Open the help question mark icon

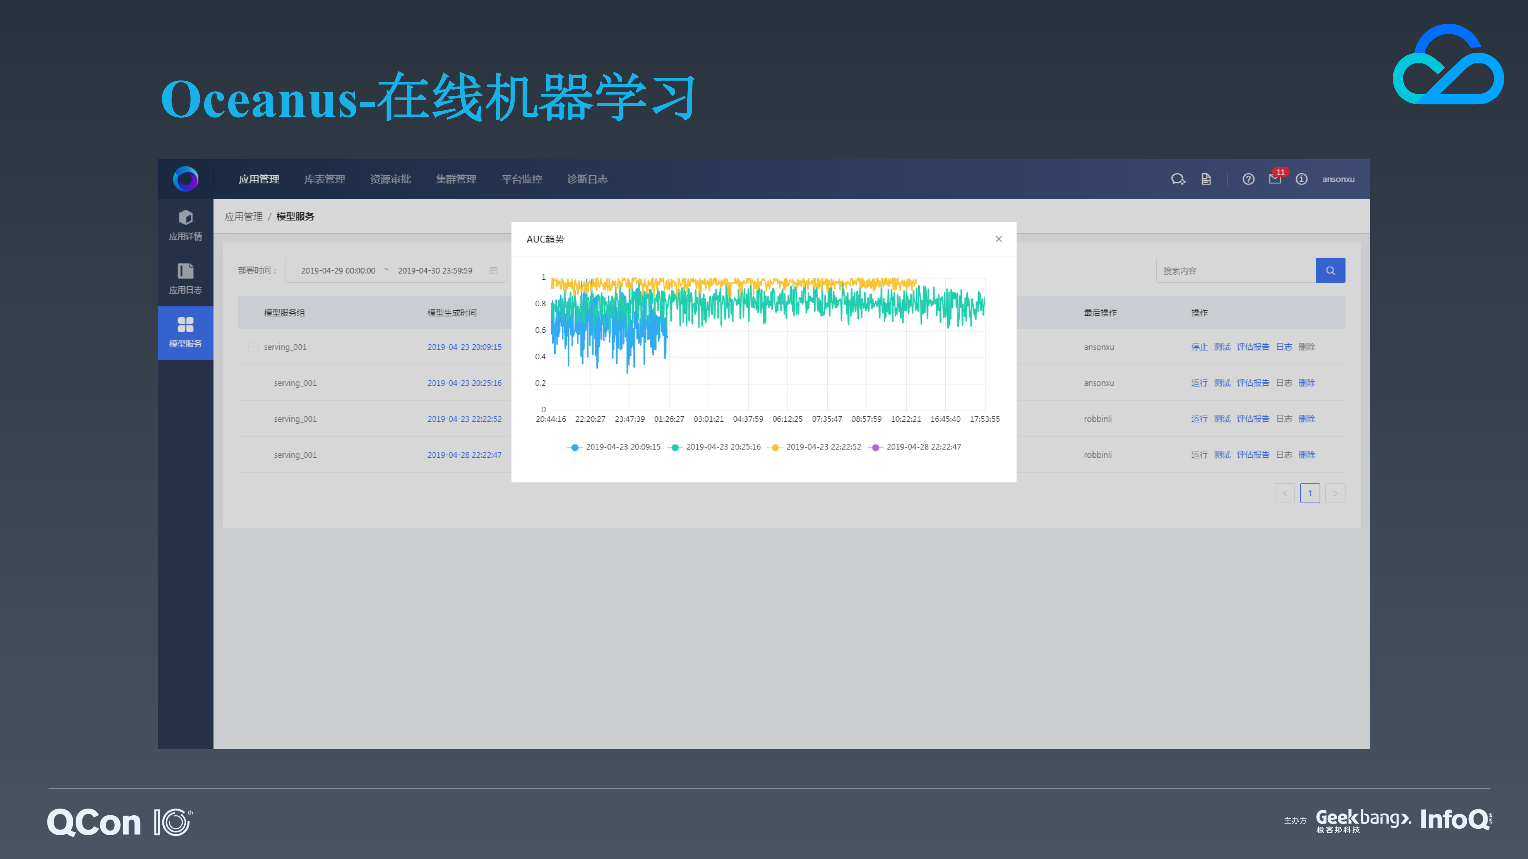point(1248,179)
